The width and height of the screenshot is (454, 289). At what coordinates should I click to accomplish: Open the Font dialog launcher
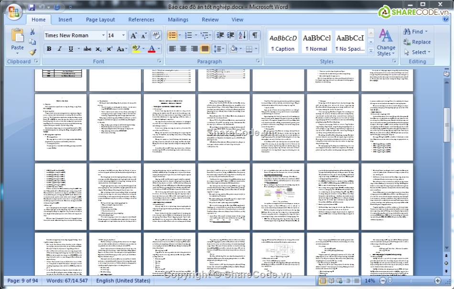[x=160, y=61]
